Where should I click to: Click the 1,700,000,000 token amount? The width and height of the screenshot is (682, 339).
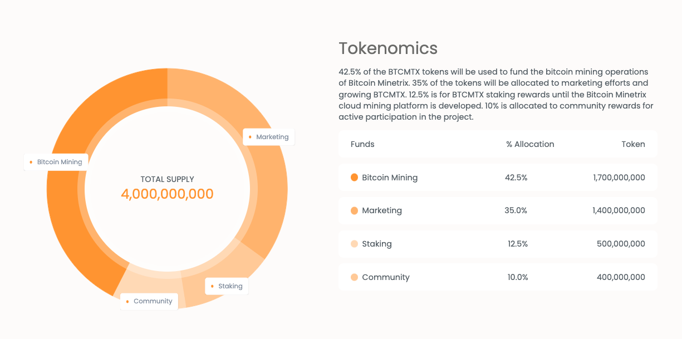619,178
